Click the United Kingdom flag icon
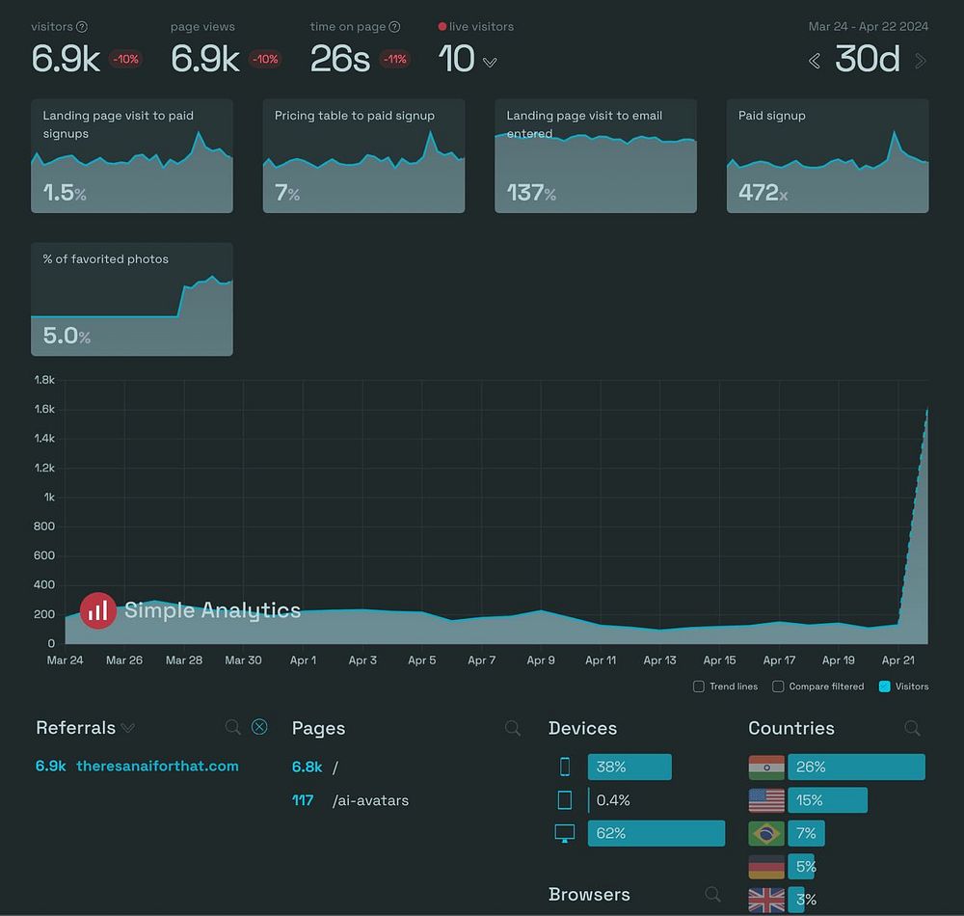 [766, 900]
